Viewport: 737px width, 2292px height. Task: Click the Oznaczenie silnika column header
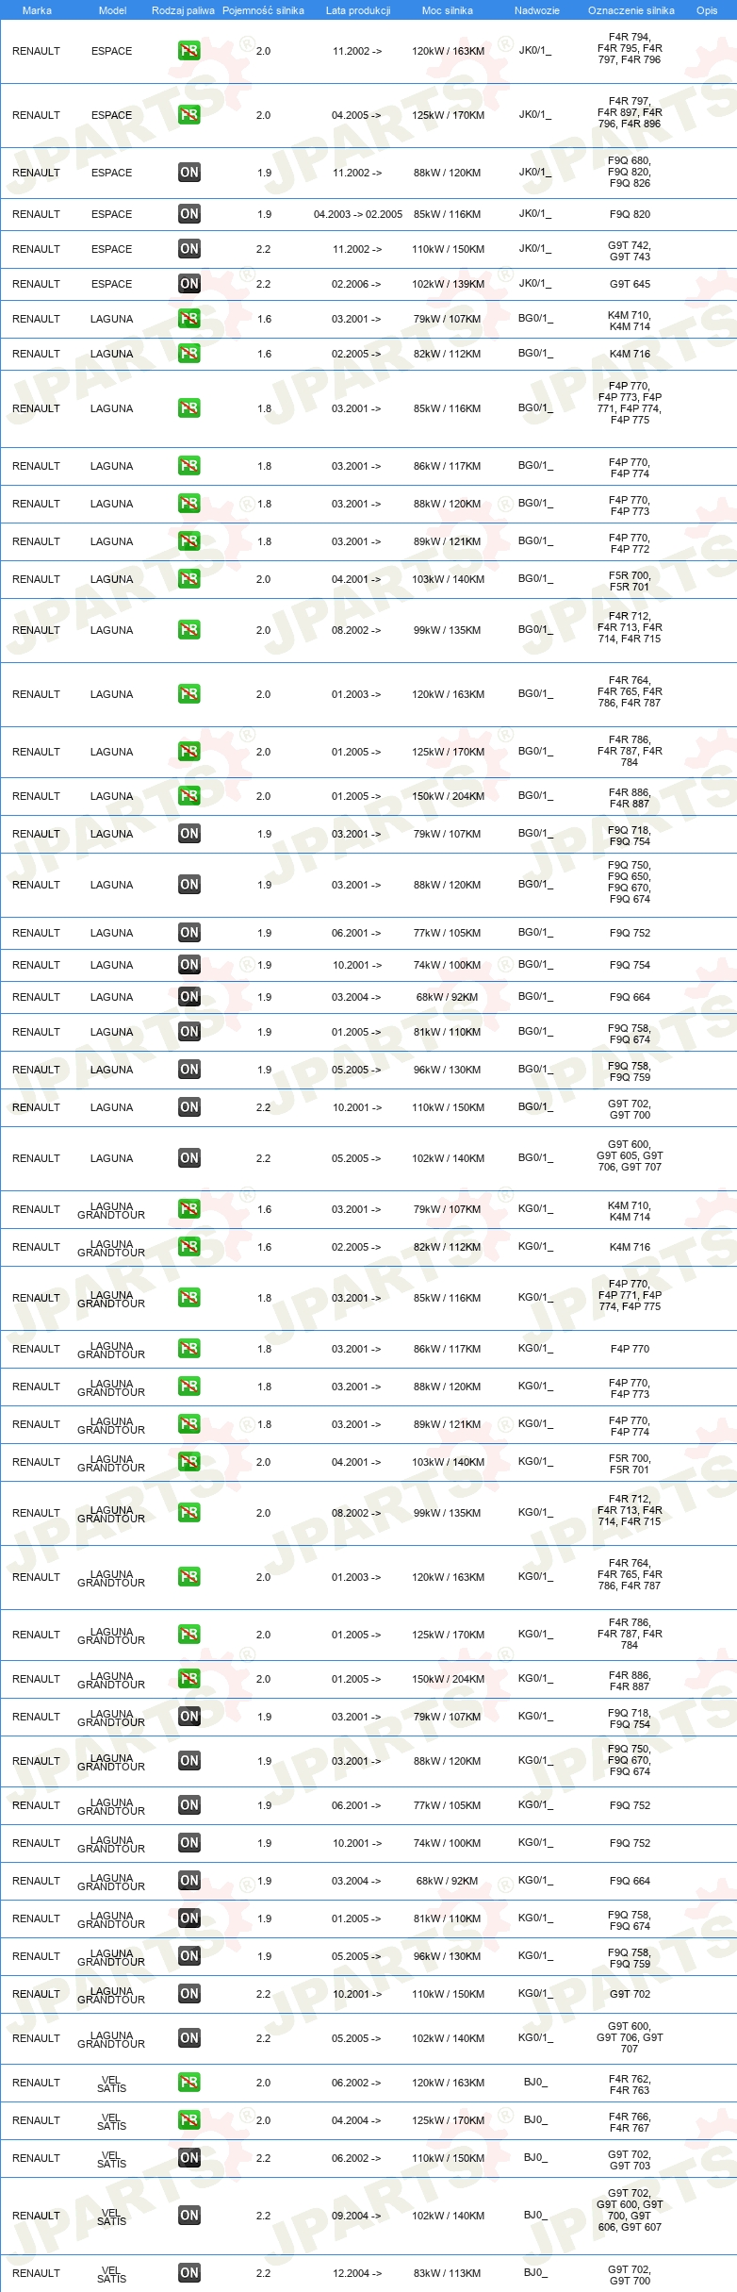pos(631,10)
